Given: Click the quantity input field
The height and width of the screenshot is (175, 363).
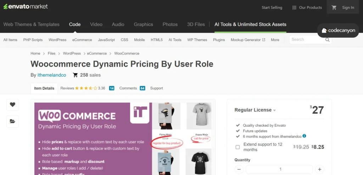Looking at the screenshot, I should tap(279, 169).
